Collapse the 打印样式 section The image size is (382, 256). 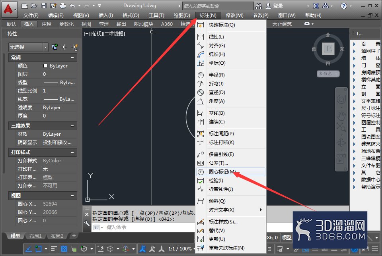coord(72,152)
